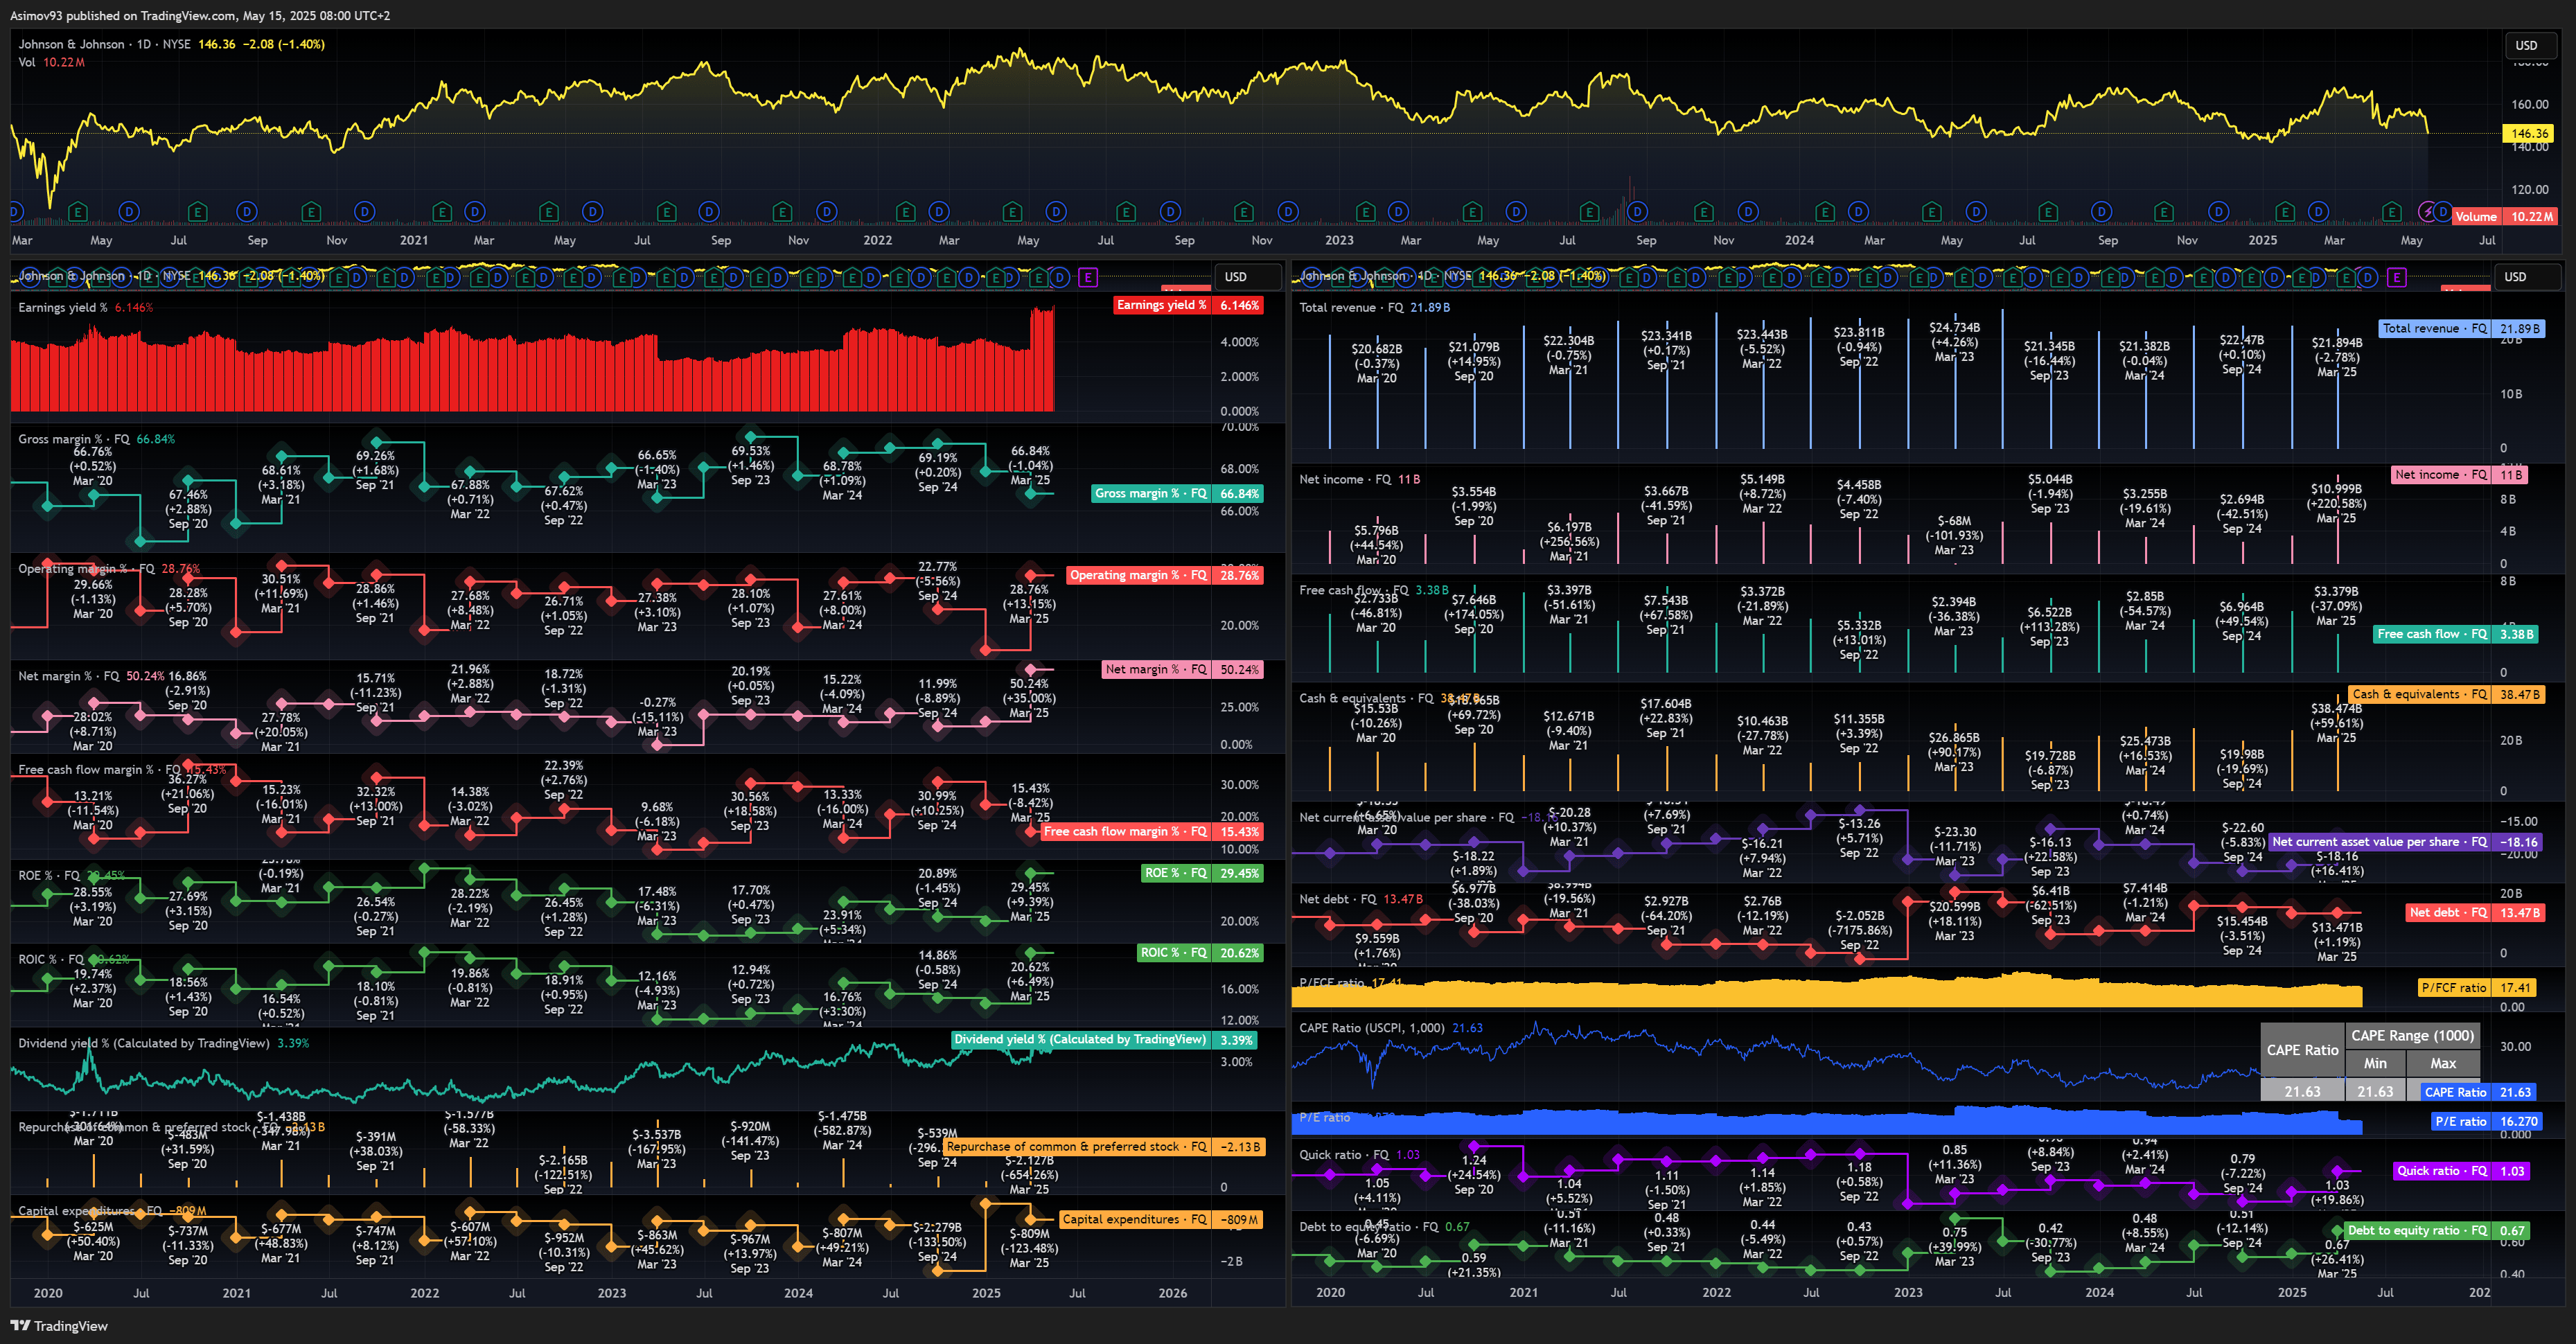This screenshot has width=2576, height=1344.
Task: Click the blue CAPE Ratio 21.63 axis tag
Action: pyautogui.click(x=2478, y=1092)
